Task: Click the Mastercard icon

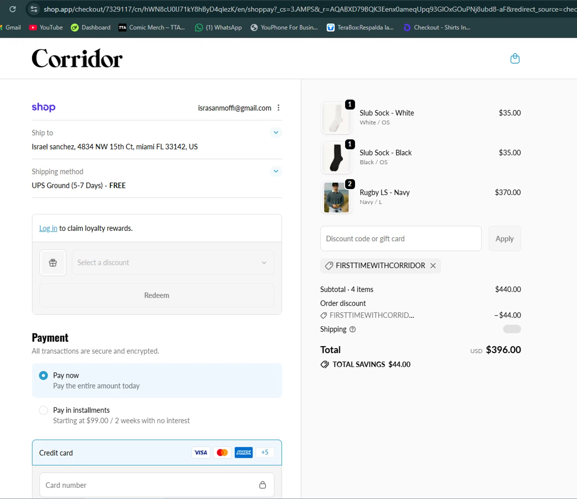Action: 222,452
